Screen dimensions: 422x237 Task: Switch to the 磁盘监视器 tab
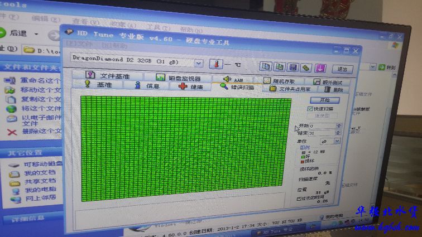pos(179,78)
